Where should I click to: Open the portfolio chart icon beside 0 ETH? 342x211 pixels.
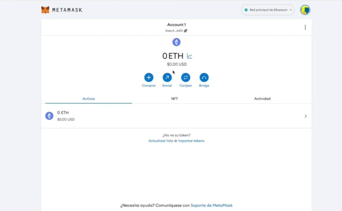pos(189,56)
